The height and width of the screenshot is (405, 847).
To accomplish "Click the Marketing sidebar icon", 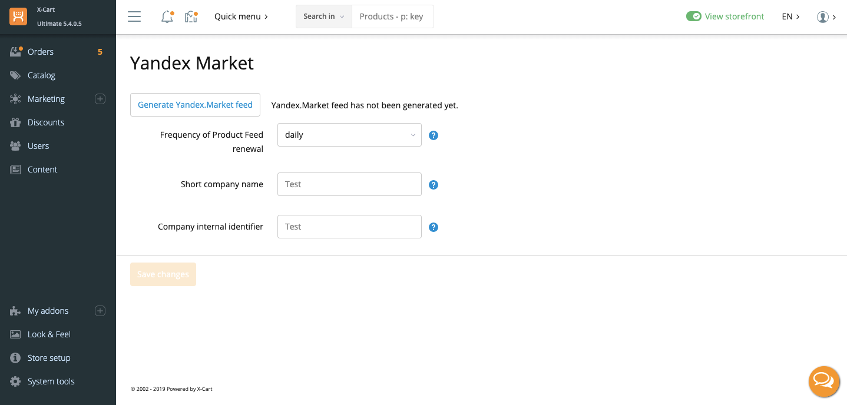I will pos(15,99).
